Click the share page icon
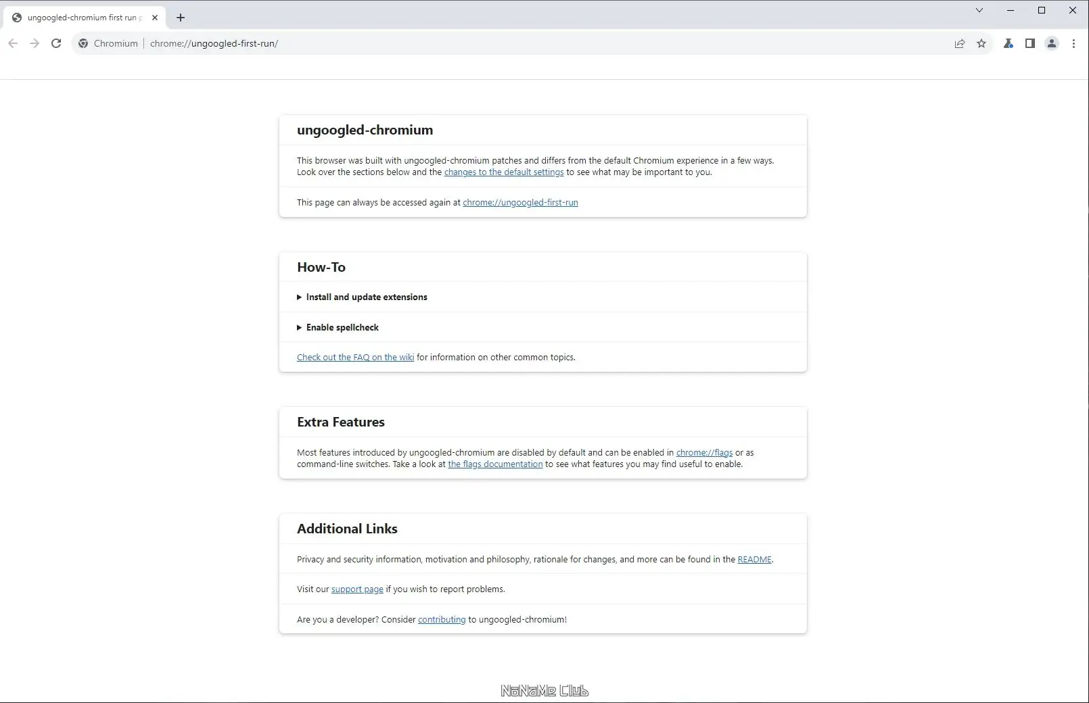 [x=959, y=43]
